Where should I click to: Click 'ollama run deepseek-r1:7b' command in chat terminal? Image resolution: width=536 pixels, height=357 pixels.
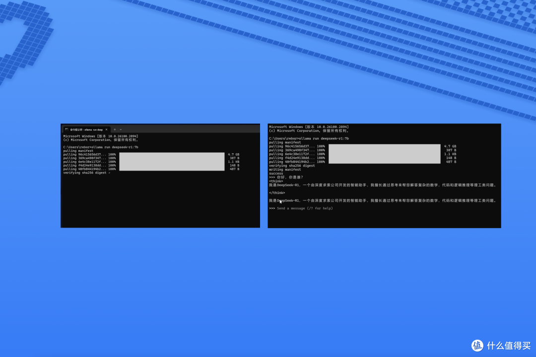tap(324, 139)
